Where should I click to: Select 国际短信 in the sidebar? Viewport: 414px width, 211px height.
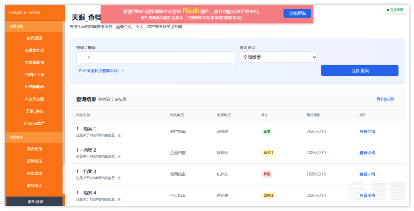point(34,161)
